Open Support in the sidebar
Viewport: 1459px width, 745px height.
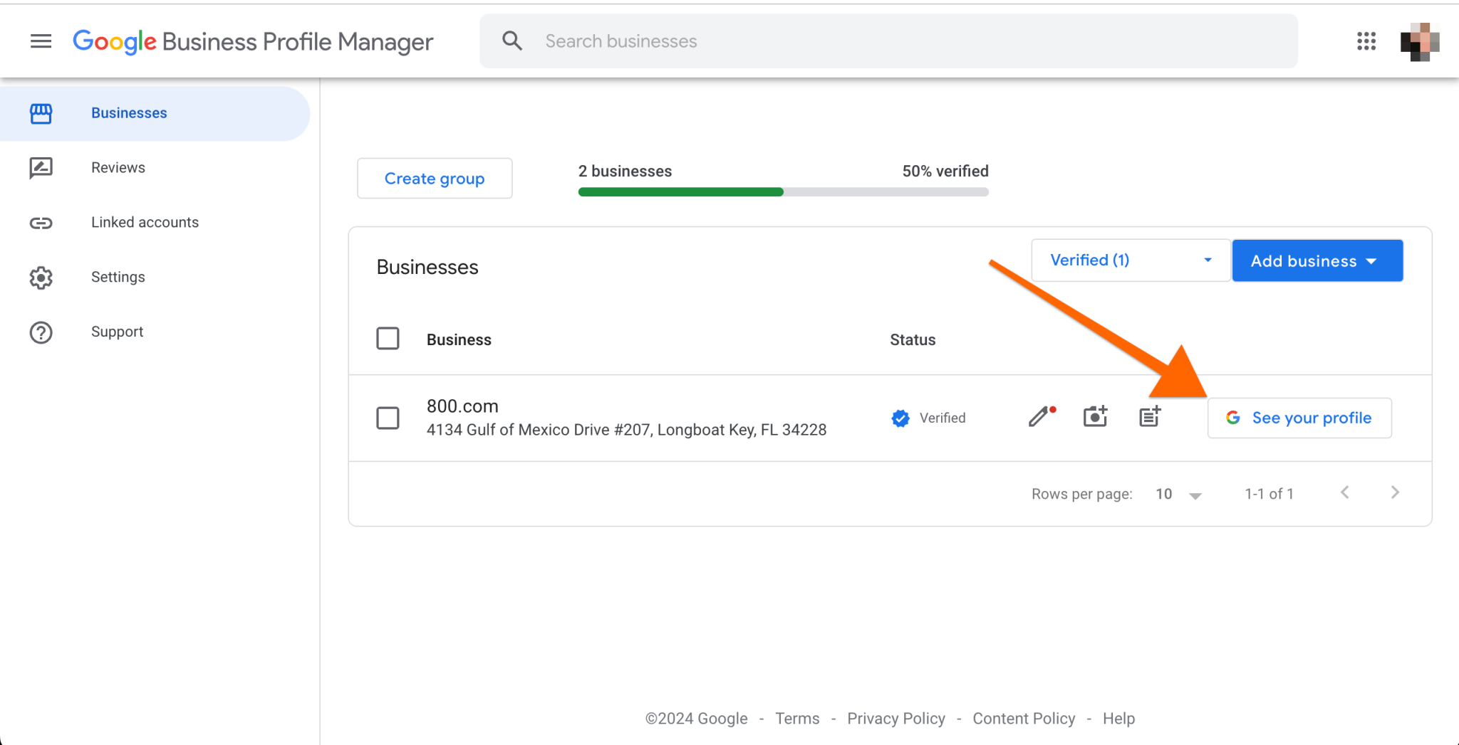(x=118, y=332)
